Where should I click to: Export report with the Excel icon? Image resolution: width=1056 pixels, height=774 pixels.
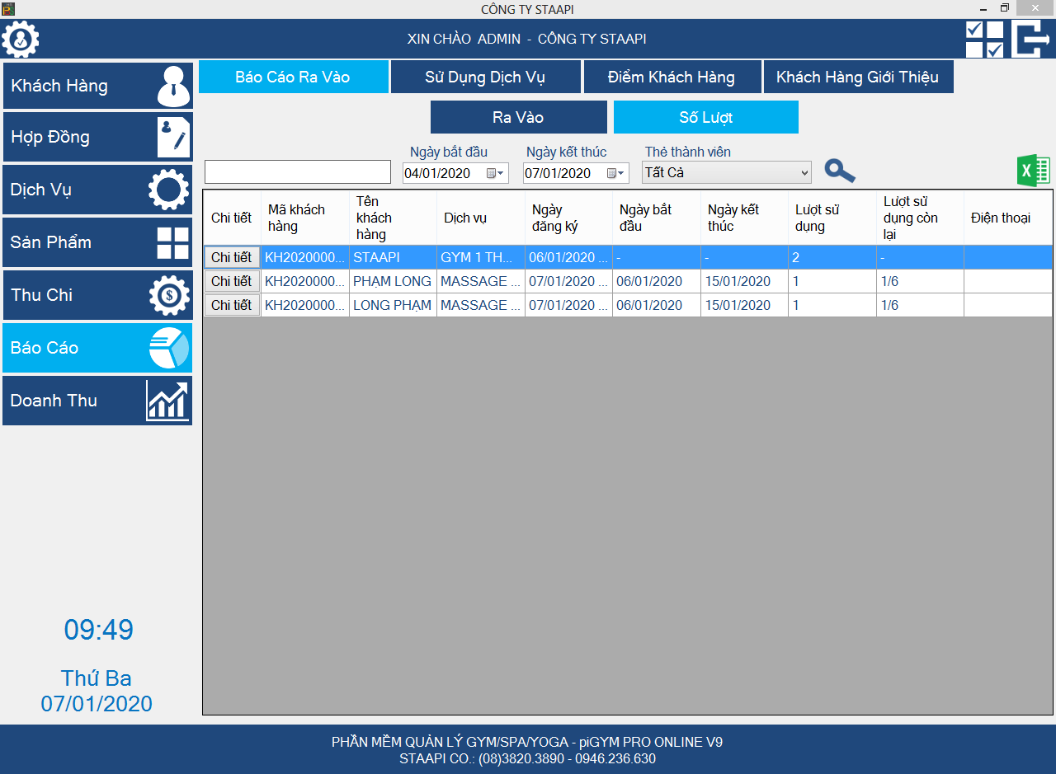click(x=1033, y=171)
